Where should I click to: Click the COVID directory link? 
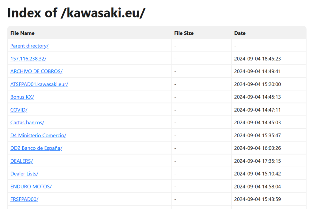click(19, 110)
